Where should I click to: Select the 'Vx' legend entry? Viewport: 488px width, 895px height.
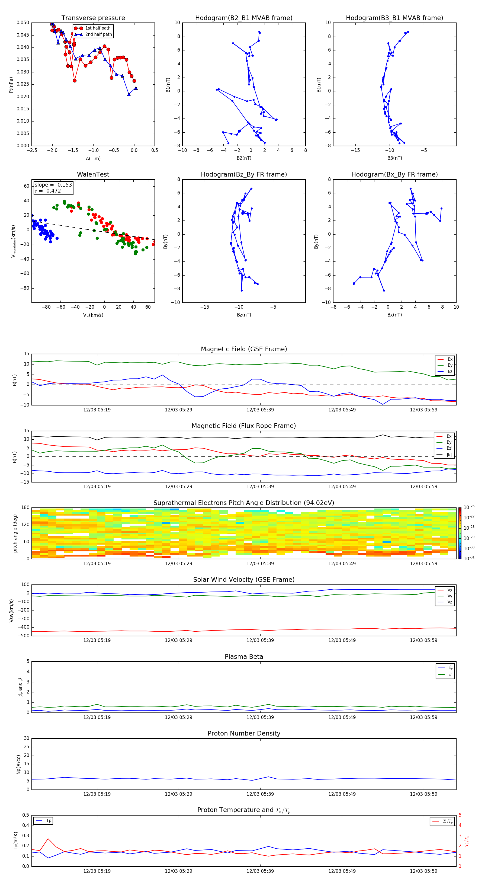pyautogui.click(x=445, y=590)
